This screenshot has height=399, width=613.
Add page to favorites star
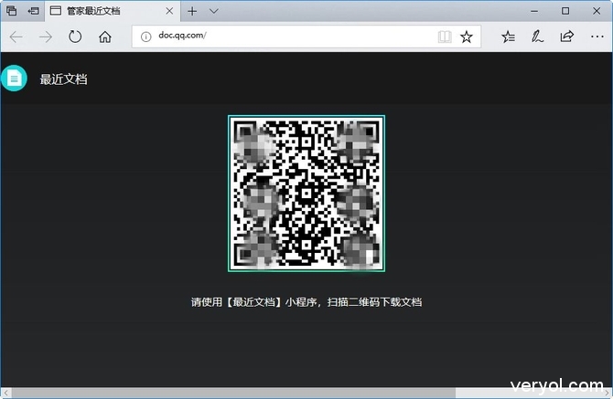(466, 37)
